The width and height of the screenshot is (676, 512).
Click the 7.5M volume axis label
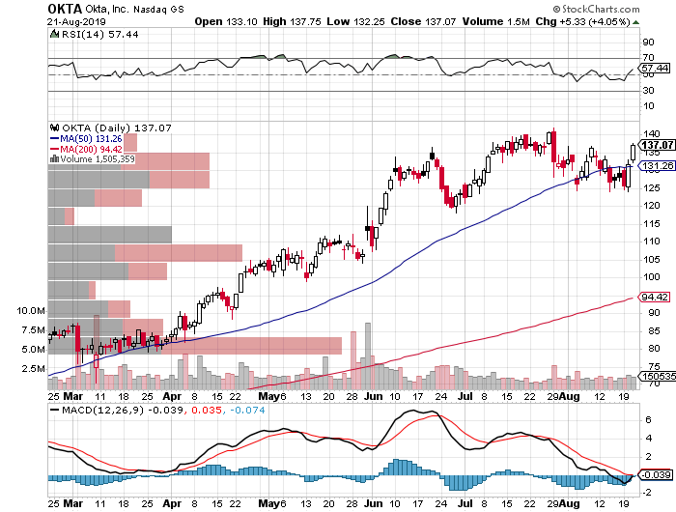tap(33, 330)
